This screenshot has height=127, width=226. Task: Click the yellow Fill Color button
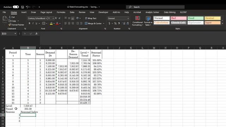point(51,23)
